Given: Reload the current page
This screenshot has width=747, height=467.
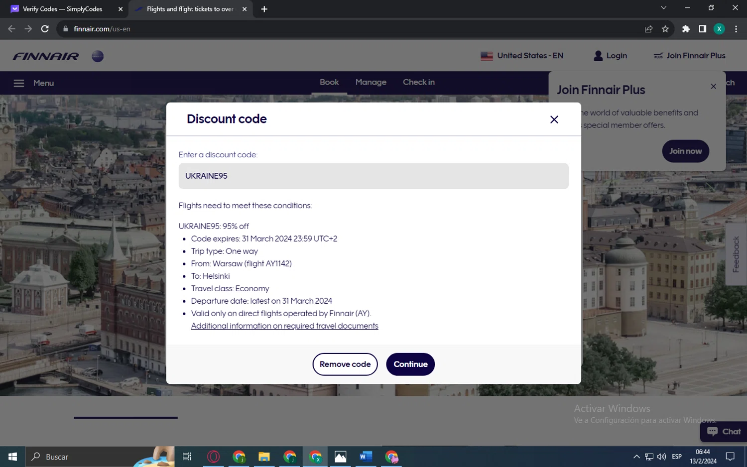Looking at the screenshot, I should click(x=45, y=29).
